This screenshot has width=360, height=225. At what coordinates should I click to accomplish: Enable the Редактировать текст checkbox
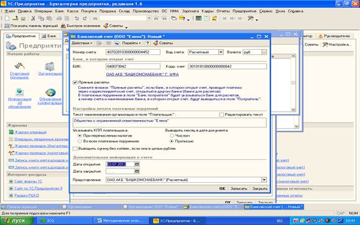221,114
